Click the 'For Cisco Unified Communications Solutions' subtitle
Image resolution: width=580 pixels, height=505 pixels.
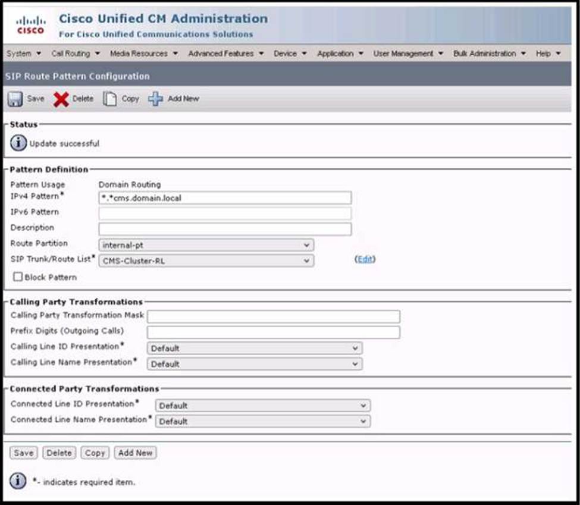tap(156, 34)
